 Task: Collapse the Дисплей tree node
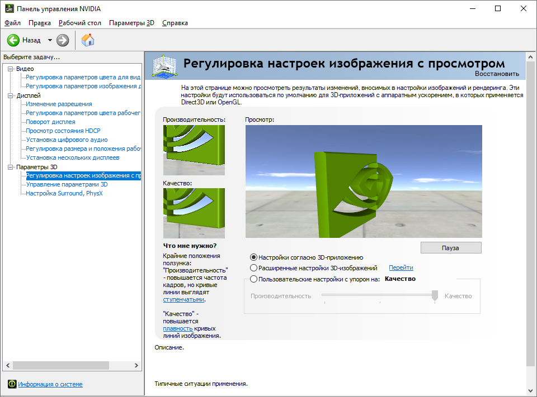point(11,95)
